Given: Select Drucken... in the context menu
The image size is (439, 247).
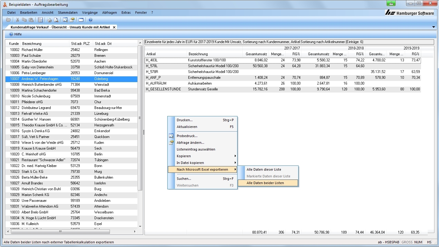Looking at the screenshot, I should (x=185, y=120).
